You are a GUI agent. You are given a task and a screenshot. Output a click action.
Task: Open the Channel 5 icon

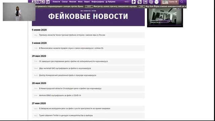(x=139, y=2)
